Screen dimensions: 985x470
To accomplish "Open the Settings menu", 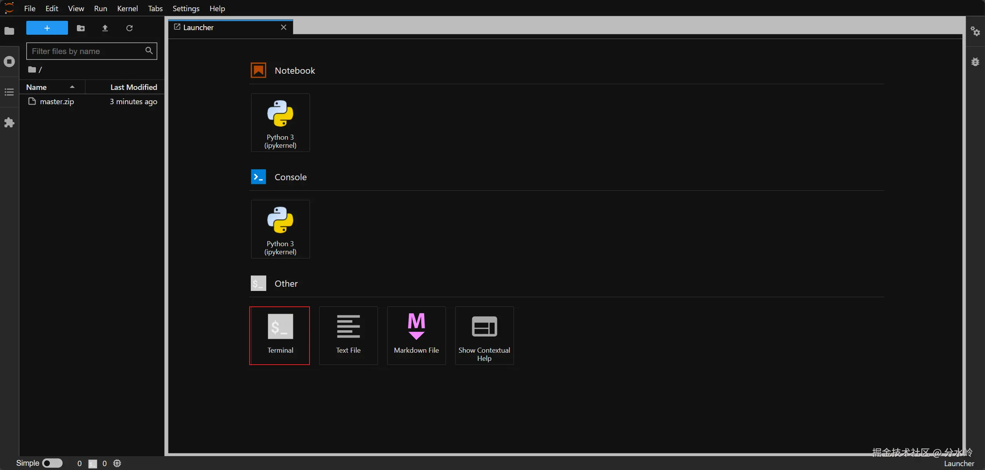I will (x=185, y=8).
